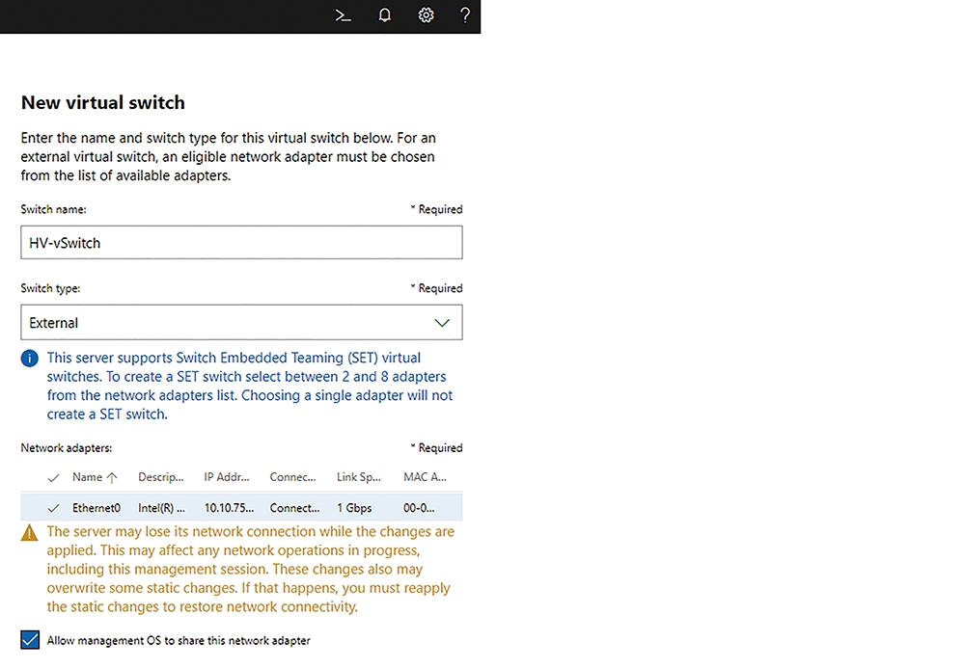This screenshot has height=668, width=965.
Task: Click the 10.10.75... IP address cell
Action: 229,508
